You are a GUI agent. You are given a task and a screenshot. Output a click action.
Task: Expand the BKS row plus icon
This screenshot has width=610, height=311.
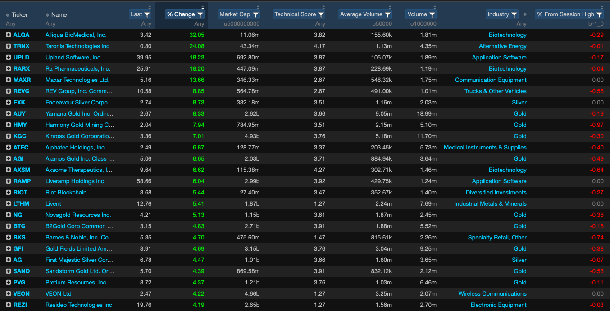pos(8,238)
